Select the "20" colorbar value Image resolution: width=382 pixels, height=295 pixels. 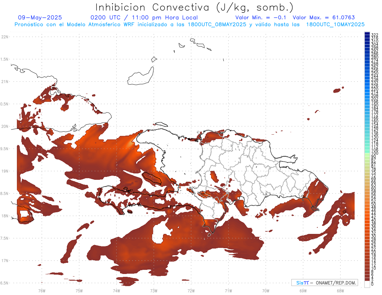(374, 252)
